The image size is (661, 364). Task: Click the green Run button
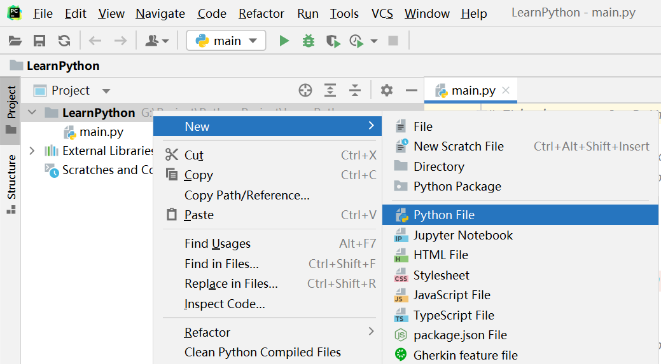pyautogui.click(x=284, y=41)
